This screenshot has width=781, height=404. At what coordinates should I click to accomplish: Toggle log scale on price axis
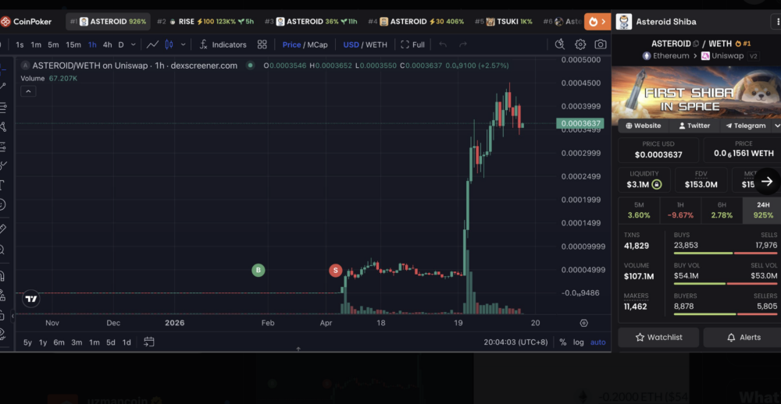[x=578, y=342]
